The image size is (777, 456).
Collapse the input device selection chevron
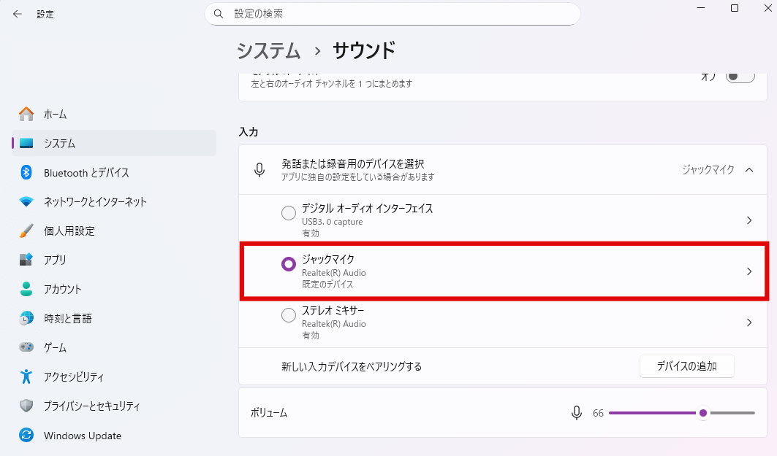(748, 169)
